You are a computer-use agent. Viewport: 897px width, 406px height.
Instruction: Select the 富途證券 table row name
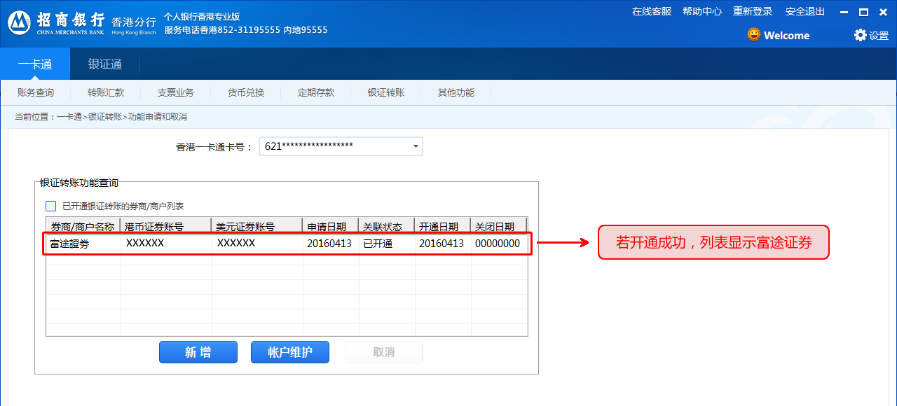pos(70,244)
